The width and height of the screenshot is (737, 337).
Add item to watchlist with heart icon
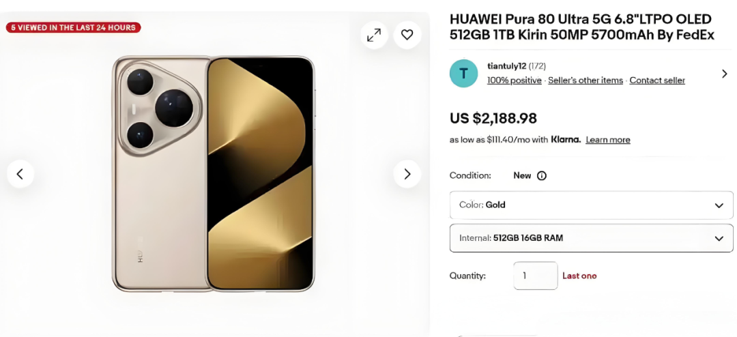point(407,35)
